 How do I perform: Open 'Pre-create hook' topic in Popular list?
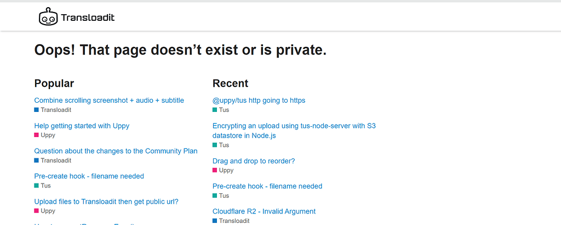89,176
